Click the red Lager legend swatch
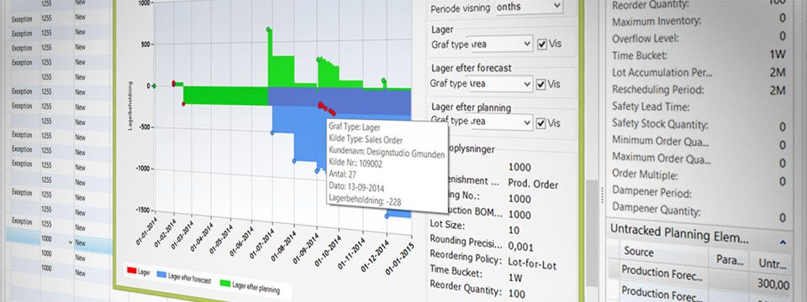Viewport: 807px width, 302px height. (131, 271)
